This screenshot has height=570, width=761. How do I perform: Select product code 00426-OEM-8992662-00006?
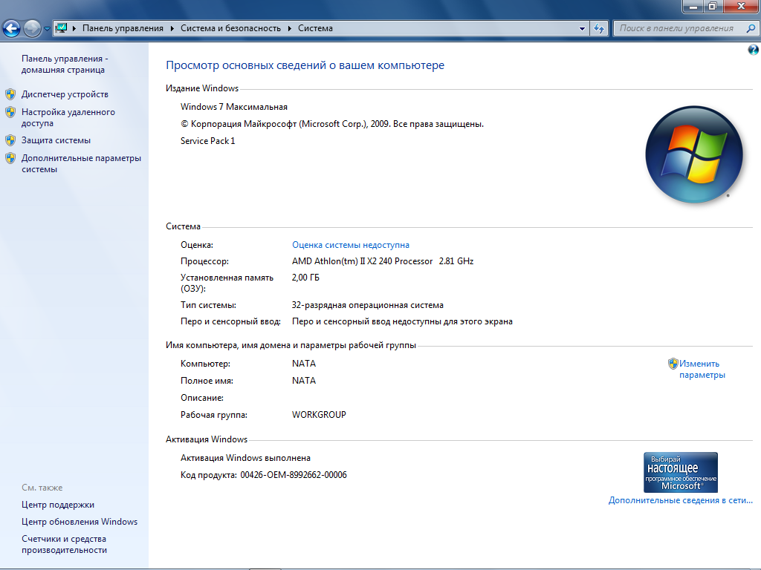(x=294, y=474)
